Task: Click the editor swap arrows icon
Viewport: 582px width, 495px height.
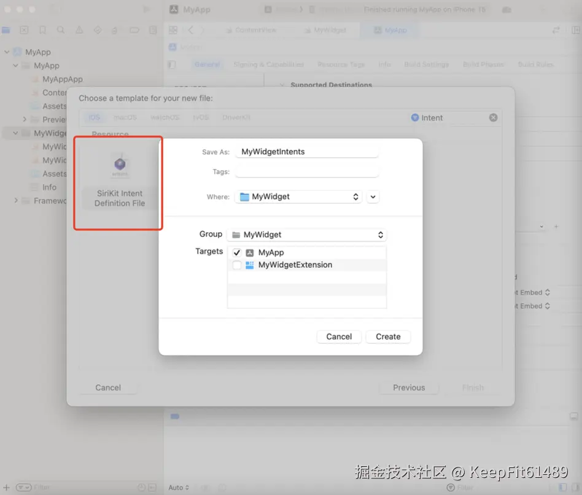Action: tap(556, 30)
